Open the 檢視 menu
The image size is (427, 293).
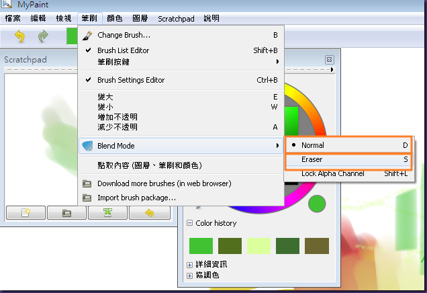[x=64, y=19]
